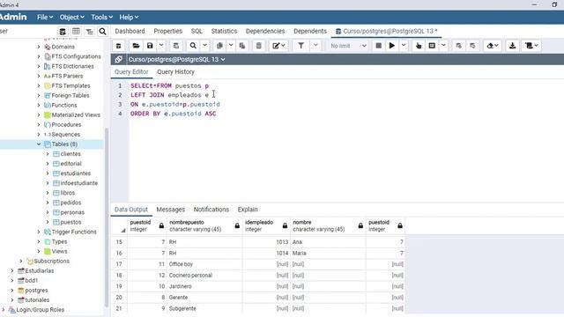Click the browser tree vertical scrollbar

(x=107, y=217)
